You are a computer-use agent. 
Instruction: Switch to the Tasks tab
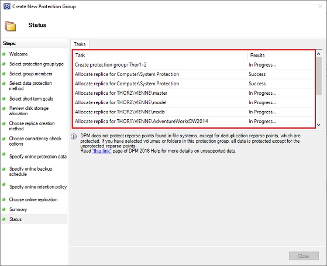click(80, 44)
